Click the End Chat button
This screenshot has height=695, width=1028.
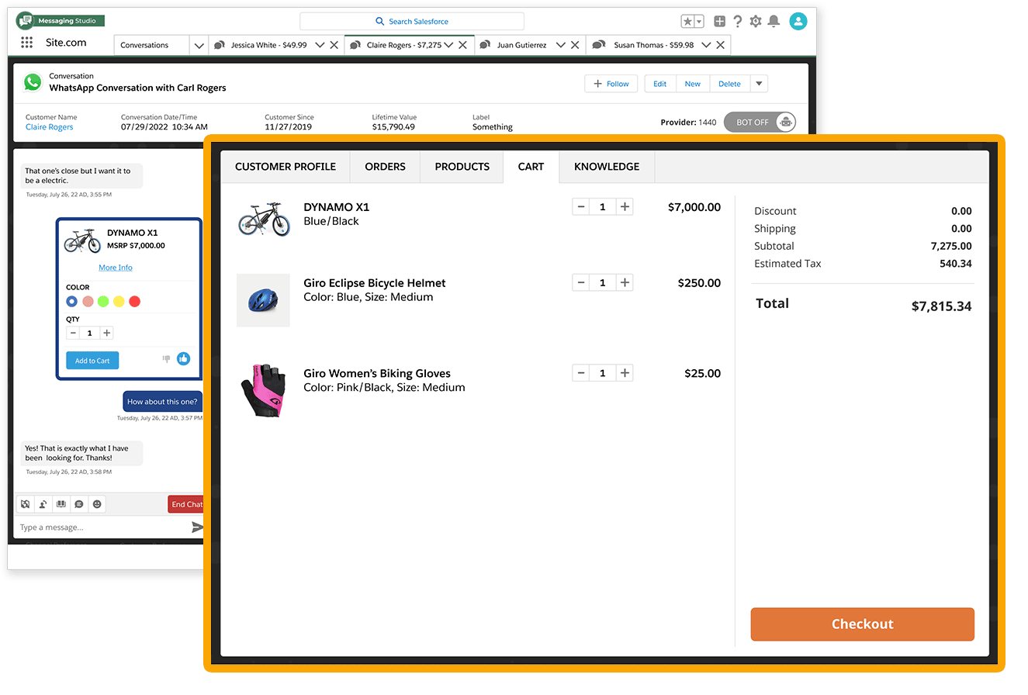tap(186, 504)
